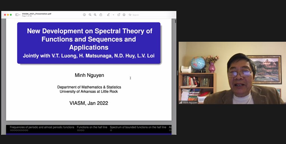Show the document inspector info icon

point(84,15)
